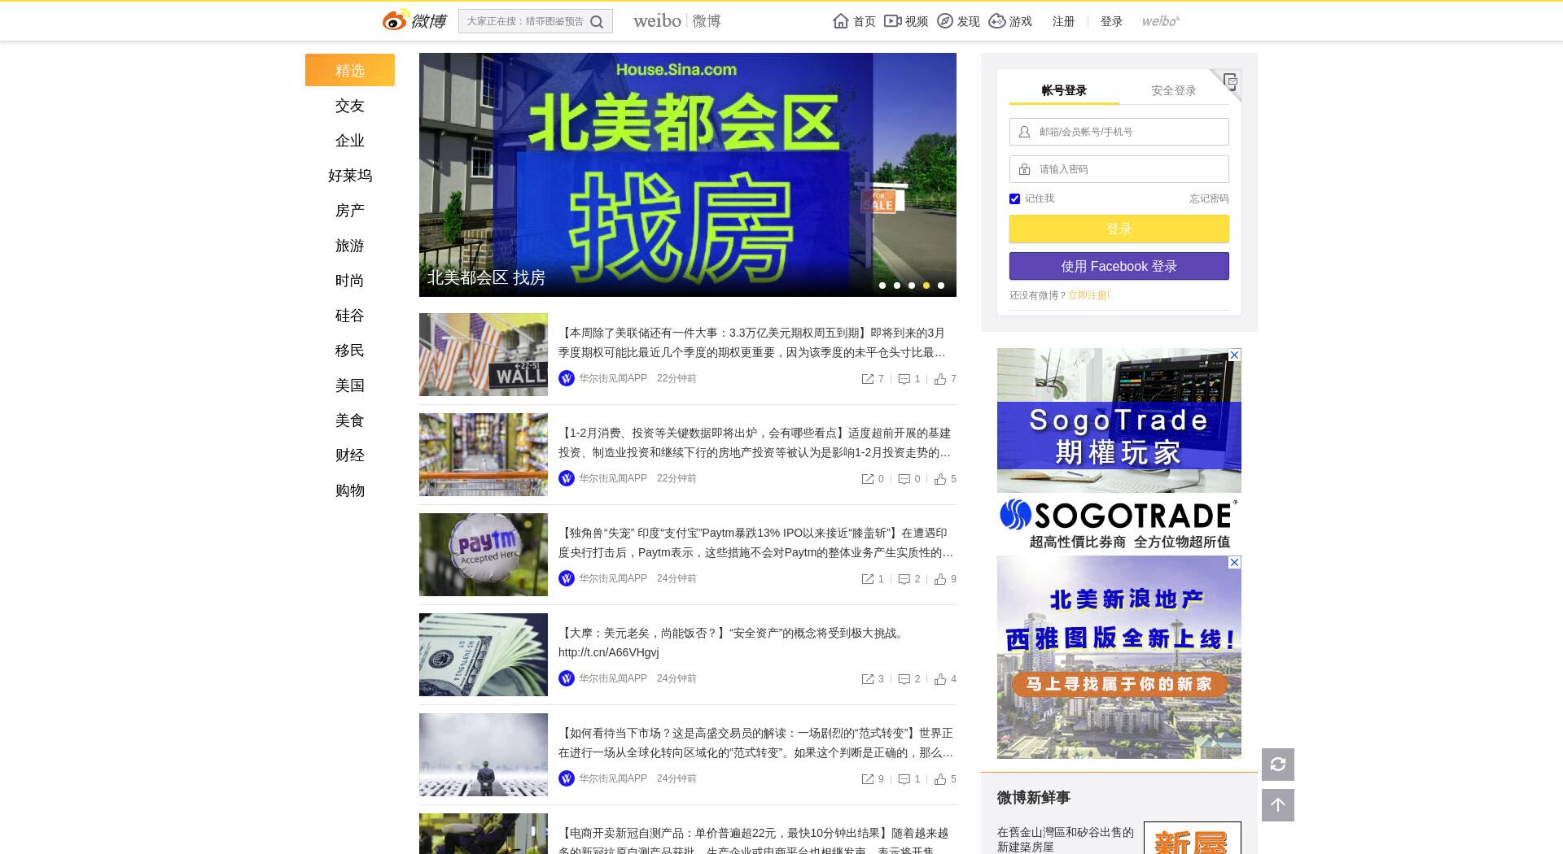The image size is (1563, 854).
Task: Like the Paytm暴跌 post
Action: point(945,579)
